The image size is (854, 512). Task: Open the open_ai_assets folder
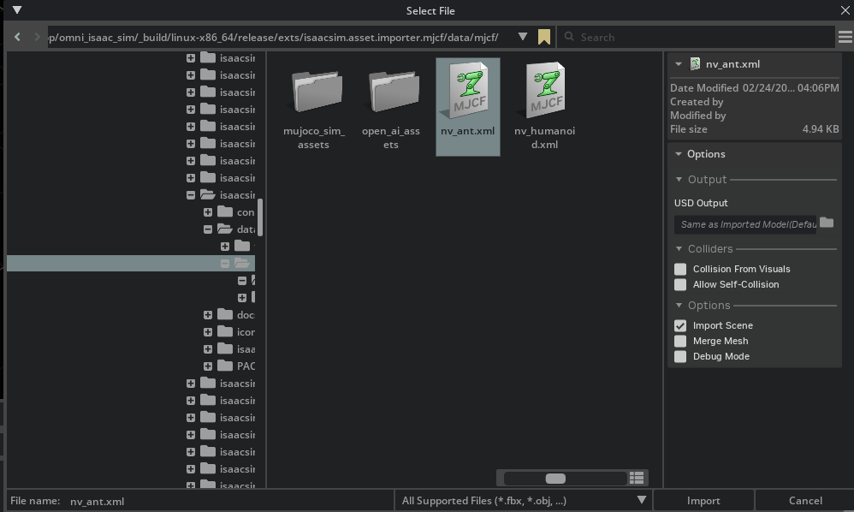pos(391,108)
